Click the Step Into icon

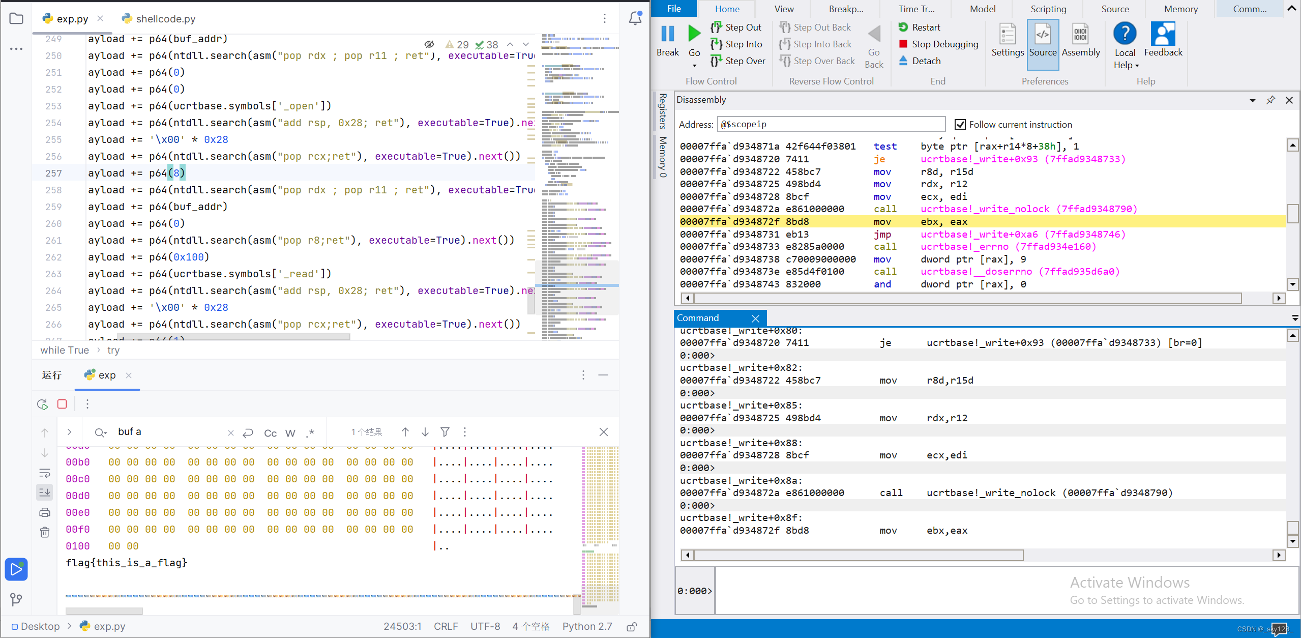pos(716,44)
